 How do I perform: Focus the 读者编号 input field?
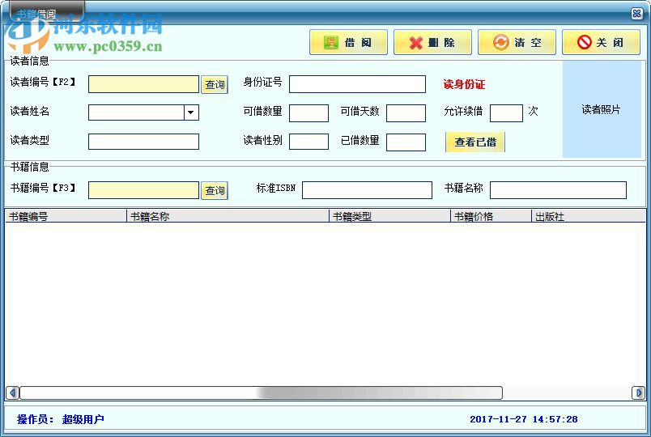(143, 84)
